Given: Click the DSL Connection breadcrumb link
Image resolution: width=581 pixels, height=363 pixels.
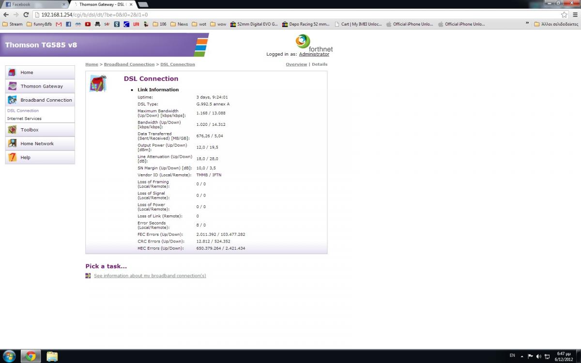Looking at the screenshot, I should click(178, 64).
